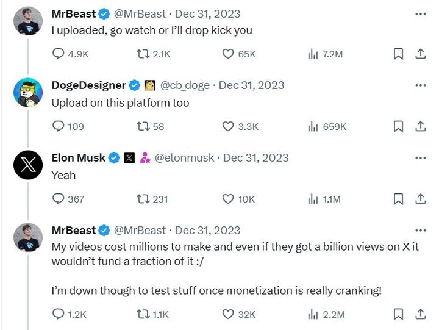The height and width of the screenshot is (330, 439).
Task: Repost MrBeast's "drop kick you" tweet
Action: click(x=143, y=54)
